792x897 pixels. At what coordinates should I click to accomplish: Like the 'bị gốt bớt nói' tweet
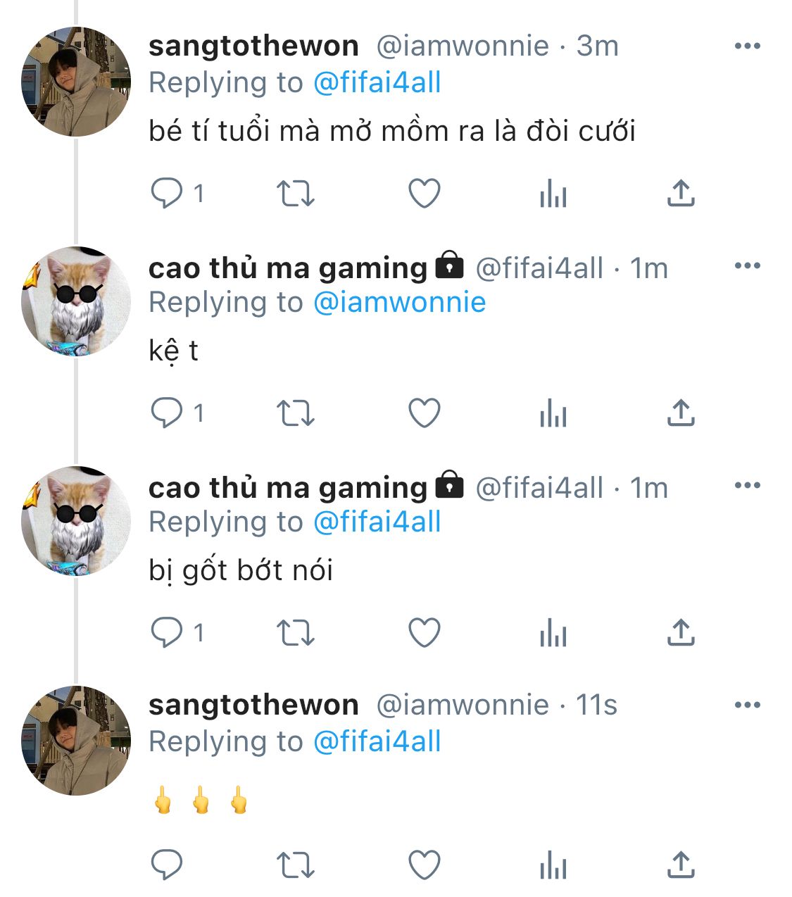pyautogui.click(x=425, y=632)
